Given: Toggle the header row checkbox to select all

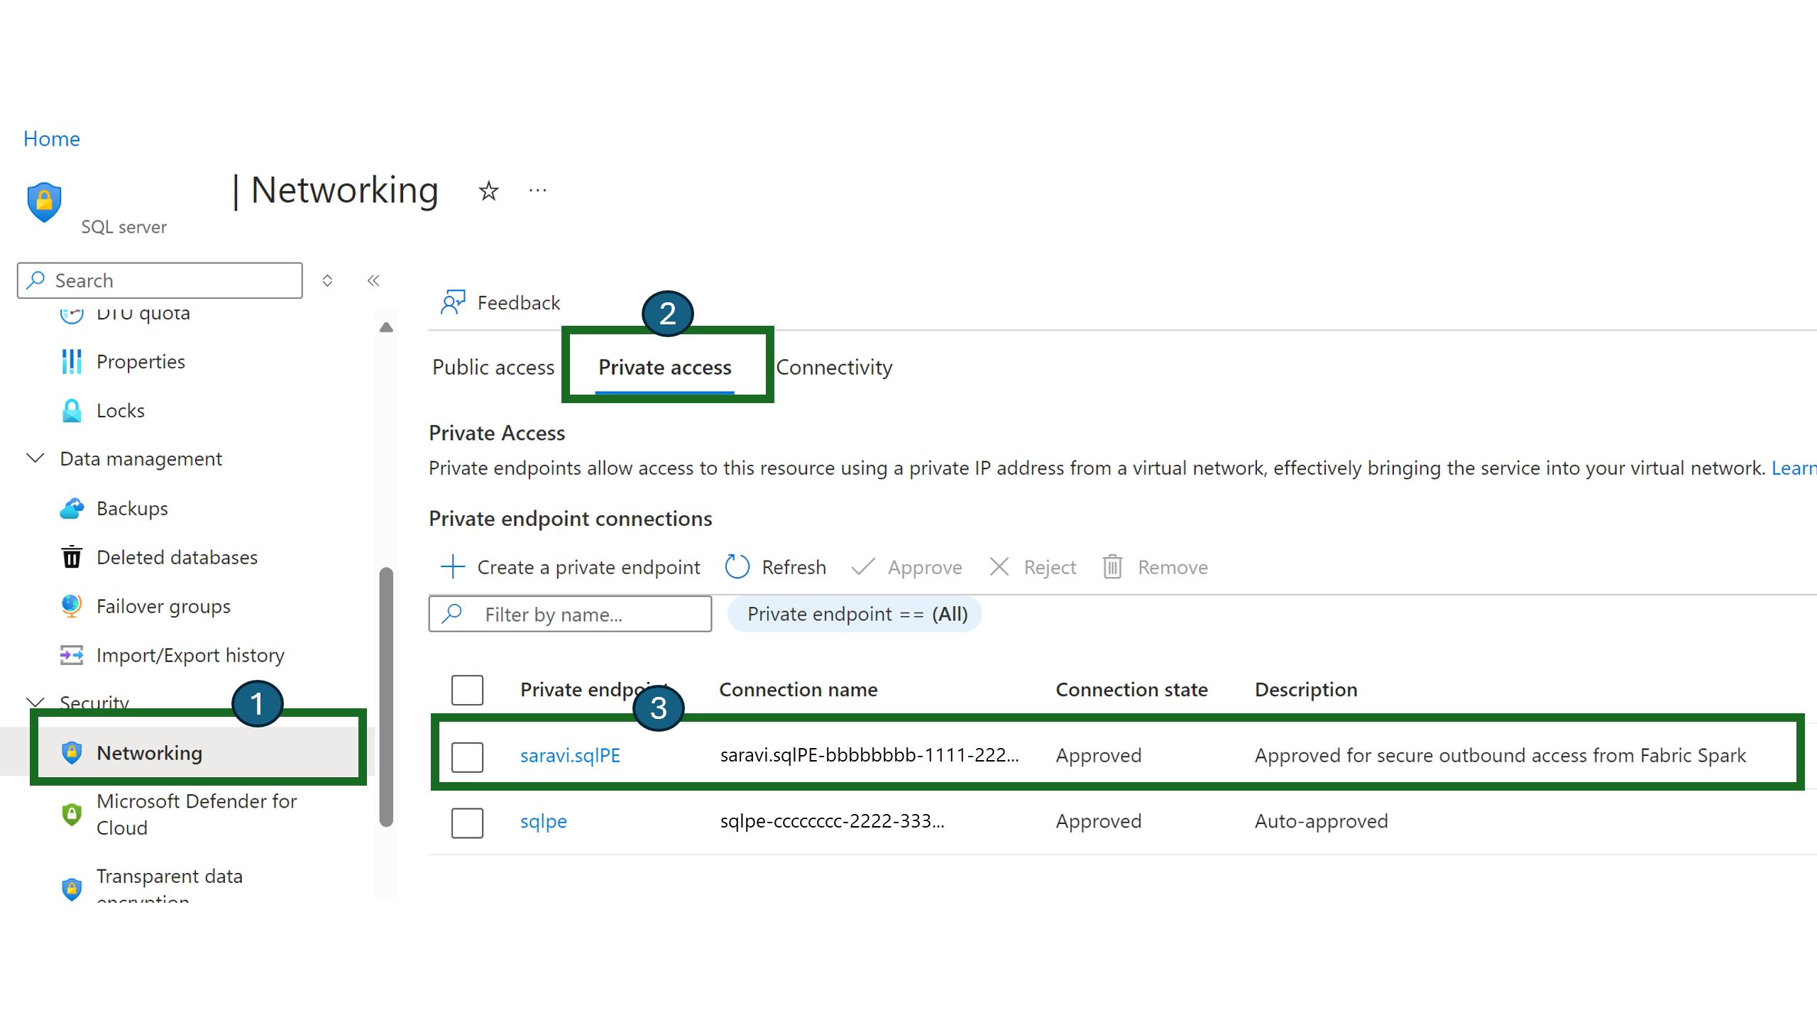Looking at the screenshot, I should click(468, 689).
